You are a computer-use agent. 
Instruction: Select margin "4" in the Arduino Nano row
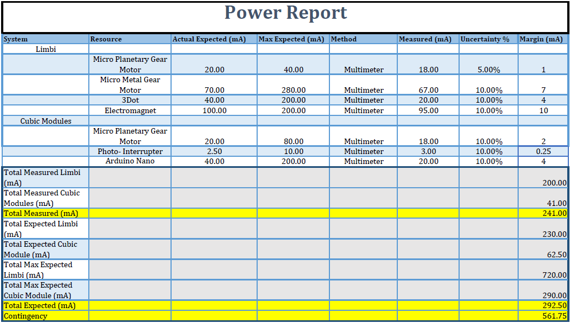point(544,161)
